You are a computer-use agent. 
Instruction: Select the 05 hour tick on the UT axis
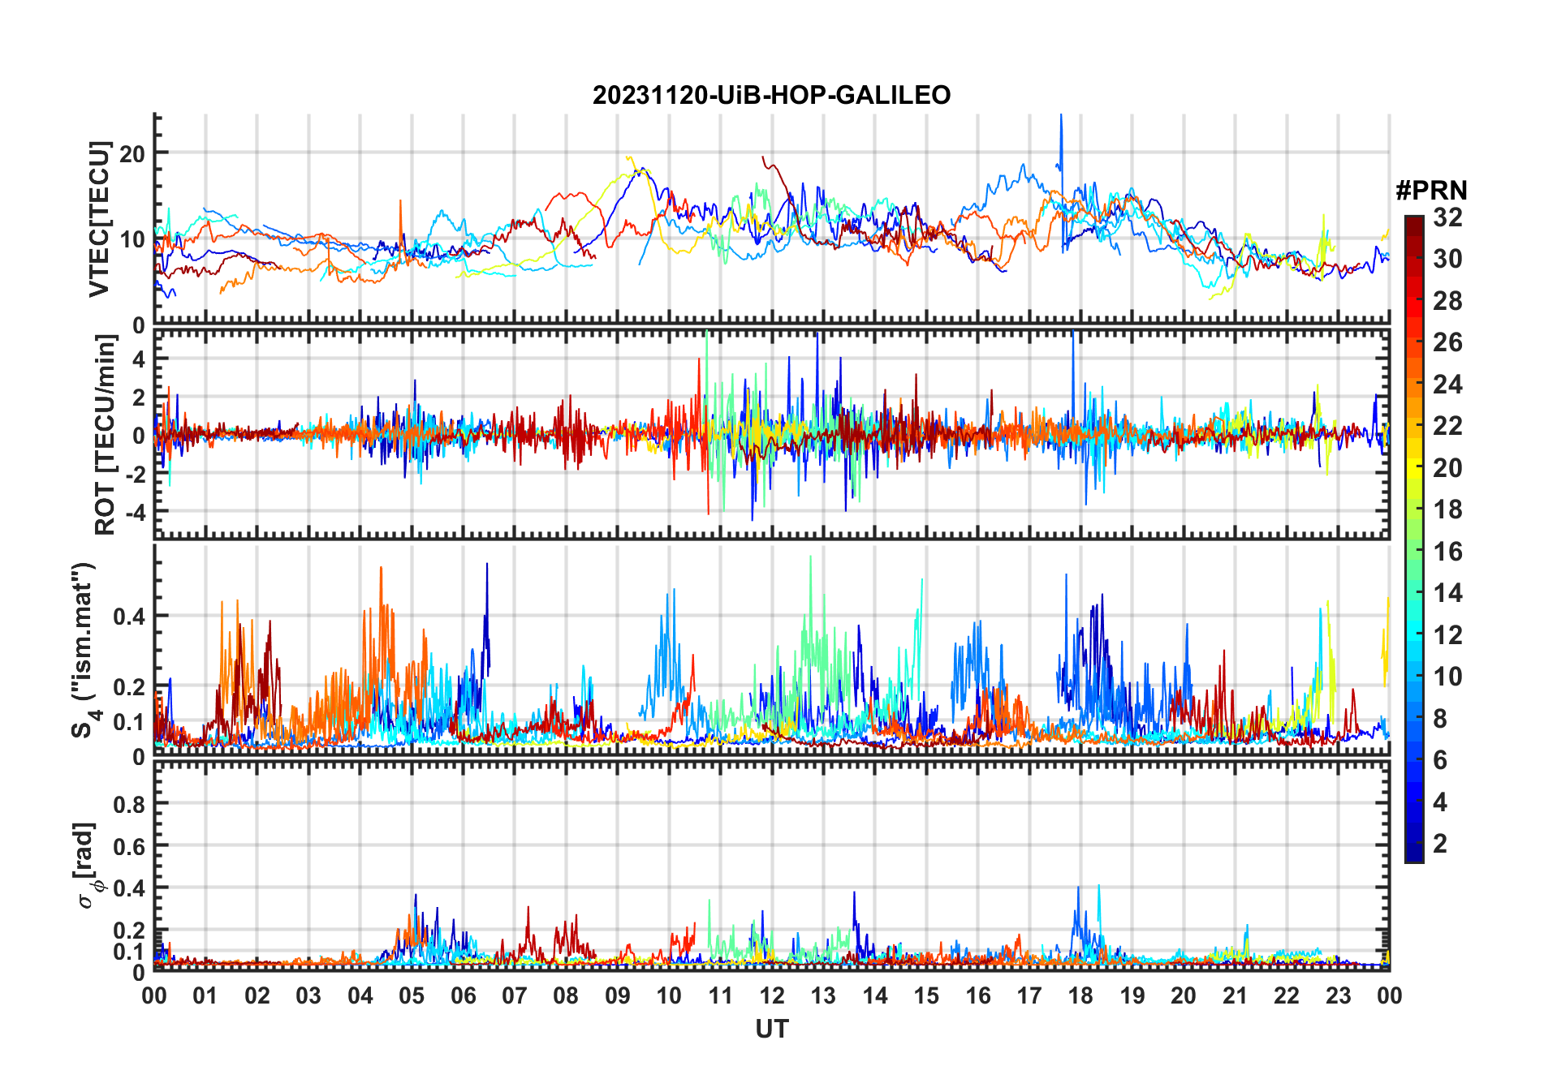point(412,996)
